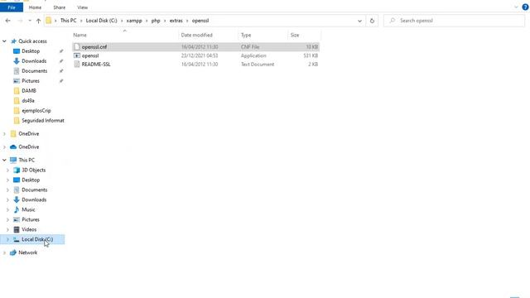Viewport: 530px width, 298px height.
Task: Open the Seguridad Informat folder
Action: click(x=43, y=121)
